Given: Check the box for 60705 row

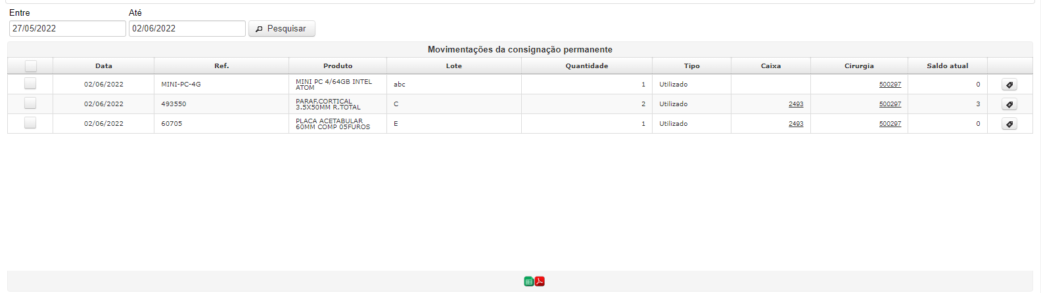Looking at the screenshot, I should click(30, 123).
